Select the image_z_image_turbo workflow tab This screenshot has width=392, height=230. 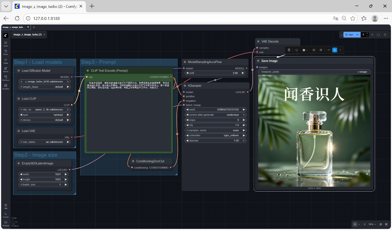(x=14, y=27)
